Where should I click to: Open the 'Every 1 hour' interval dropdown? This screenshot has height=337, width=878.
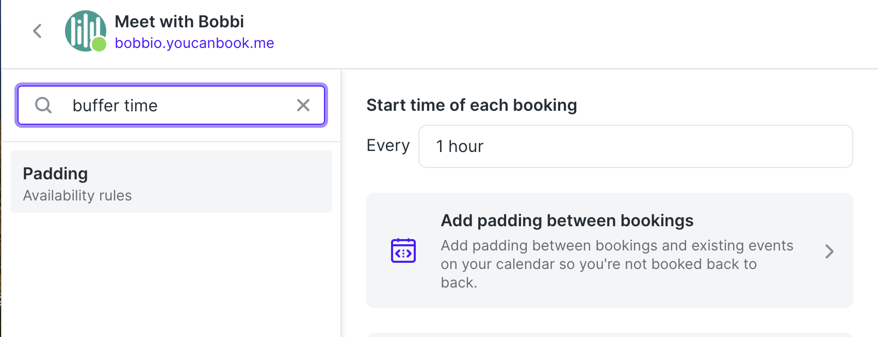[x=636, y=146]
